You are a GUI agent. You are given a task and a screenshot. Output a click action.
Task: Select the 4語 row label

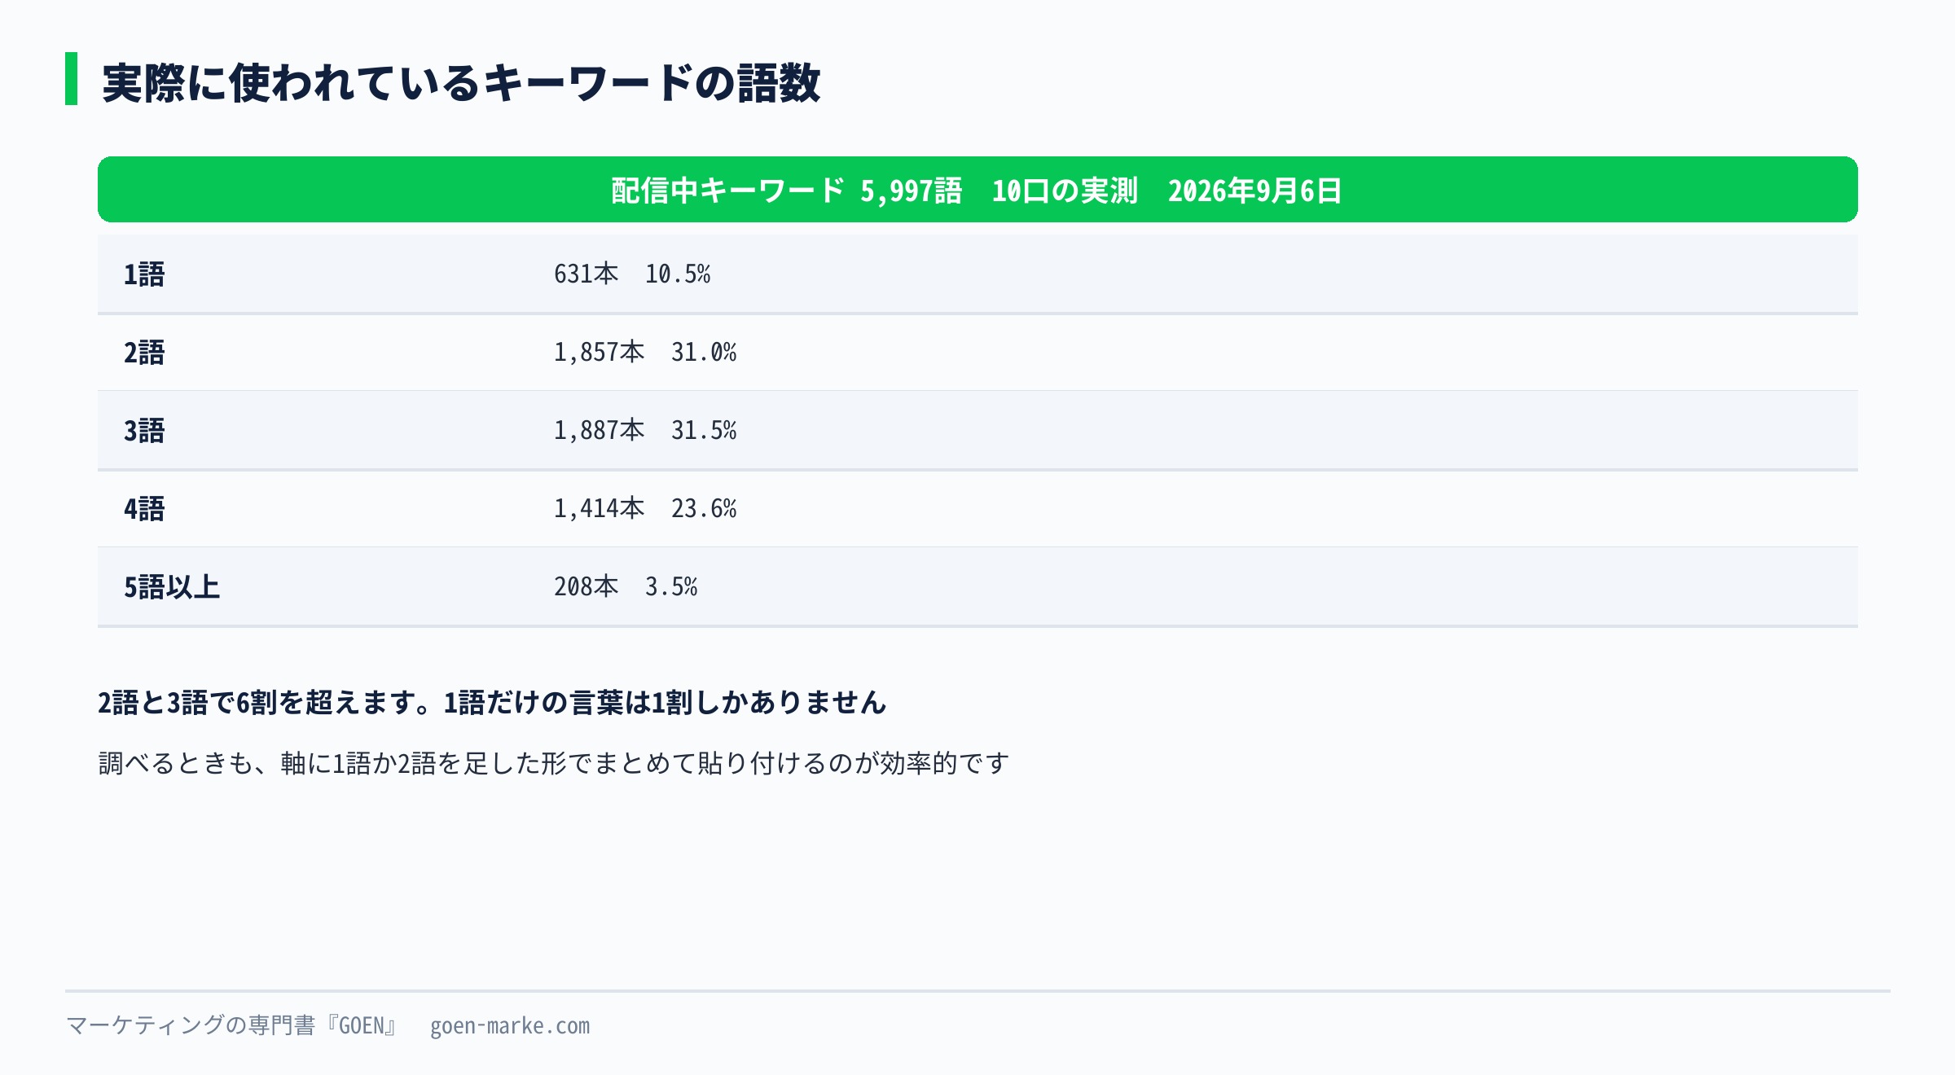pyautogui.click(x=144, y=509)
